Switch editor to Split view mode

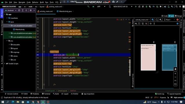[171, 16]
